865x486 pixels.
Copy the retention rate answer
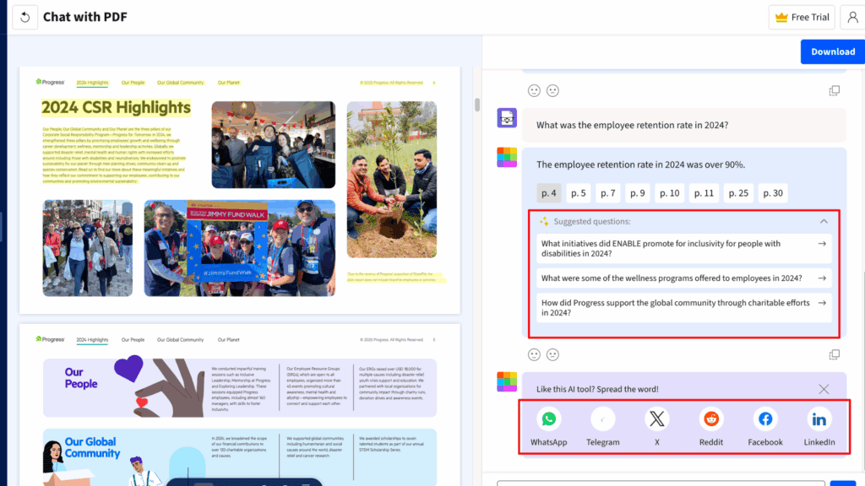coord(834,355)
